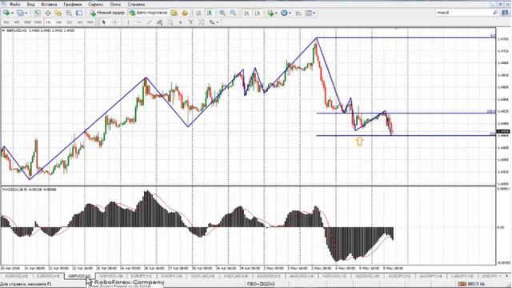Switch timeframe to MN

pos(90,22)
